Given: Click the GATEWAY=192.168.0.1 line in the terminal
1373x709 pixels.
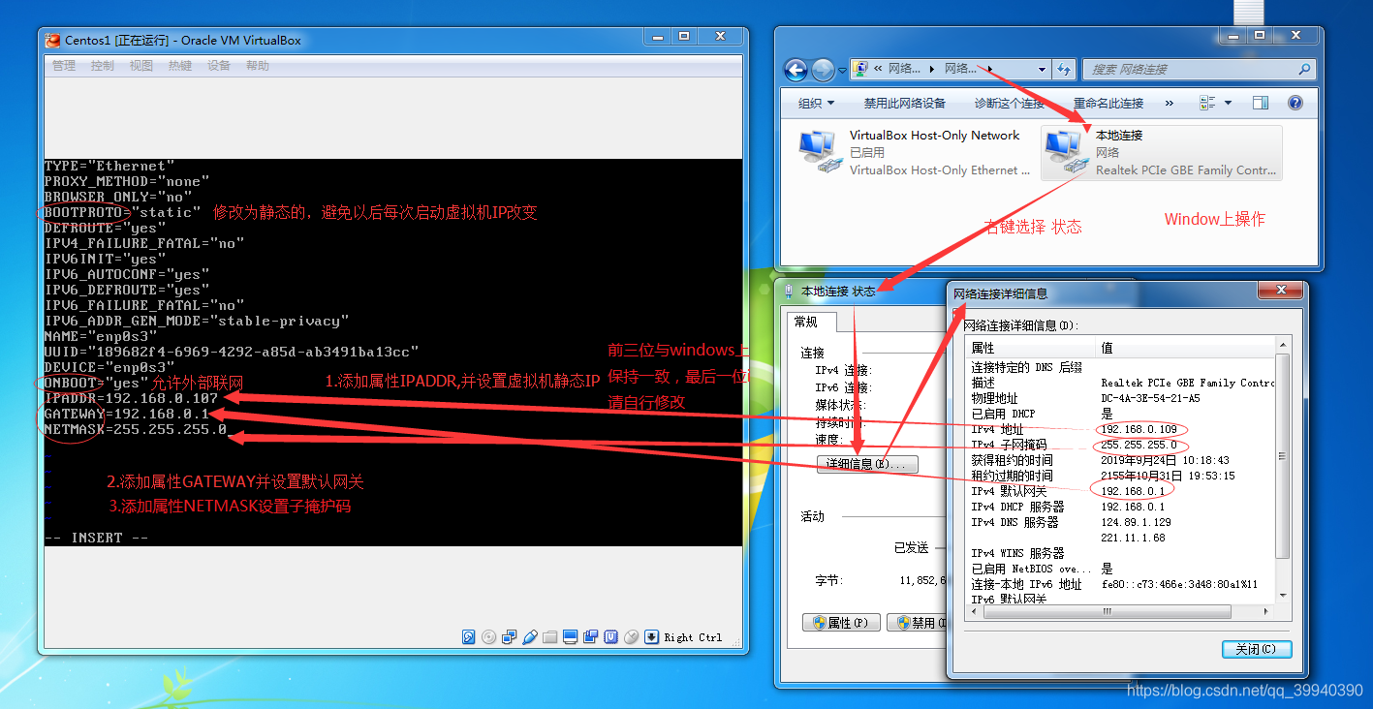Looking at the screenshot, I should coord(127,414).
